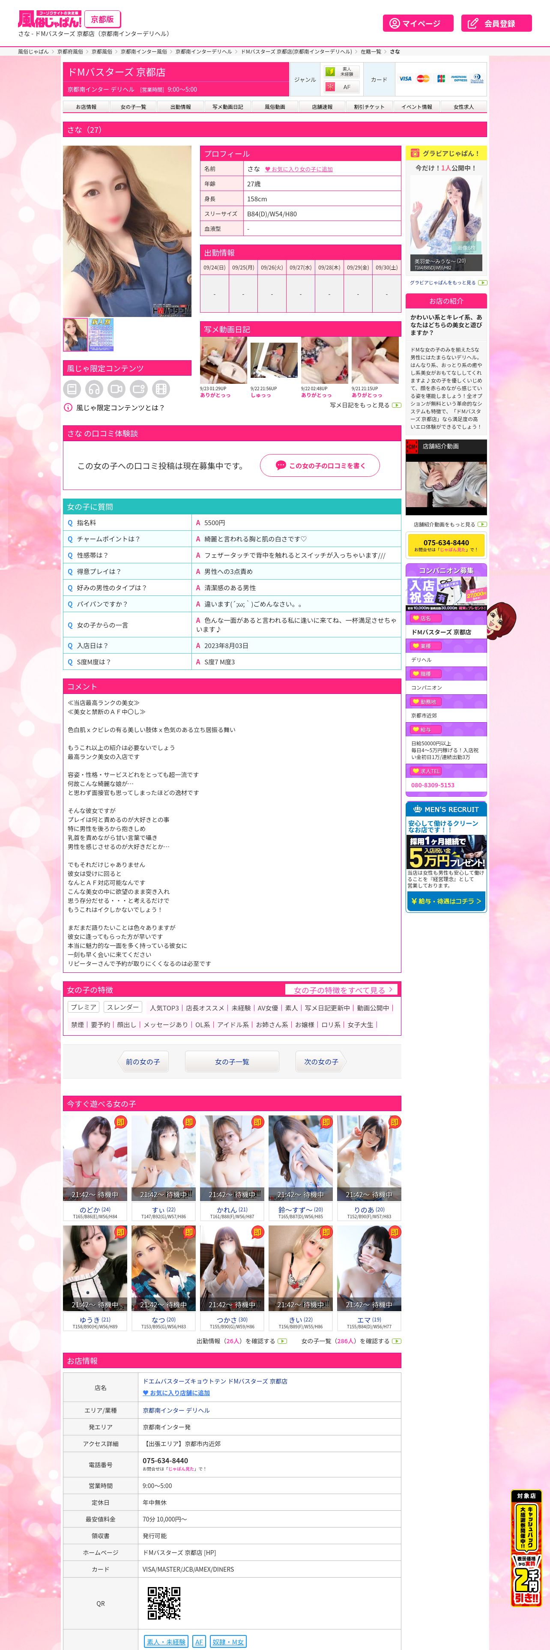Image resolution: width=550 pixels, height=1650 pixels.
Task: Go to the イベント情報 tab
Action: (417, 107)
